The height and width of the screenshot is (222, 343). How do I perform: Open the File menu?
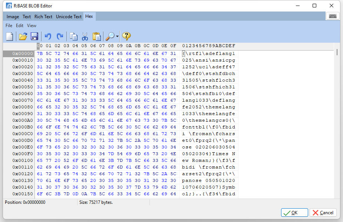9,26
